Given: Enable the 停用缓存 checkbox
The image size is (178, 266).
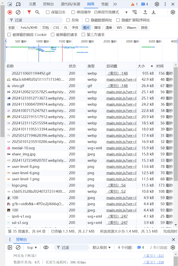Looking at the screenshot, I should [73, 12].
